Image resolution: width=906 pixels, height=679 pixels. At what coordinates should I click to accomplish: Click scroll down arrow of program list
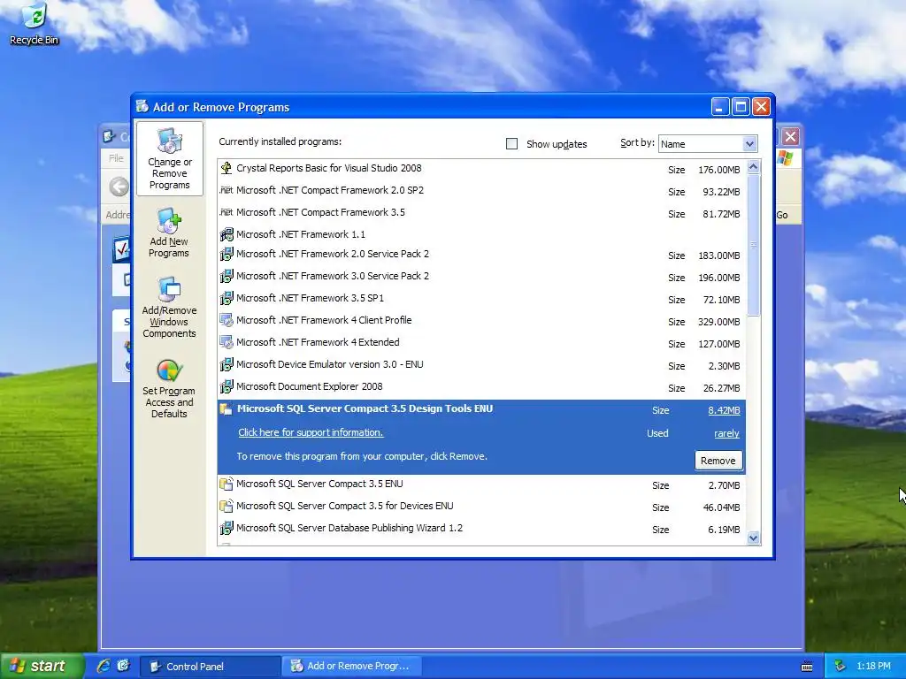pyautogui.click(x=753, y=538)
